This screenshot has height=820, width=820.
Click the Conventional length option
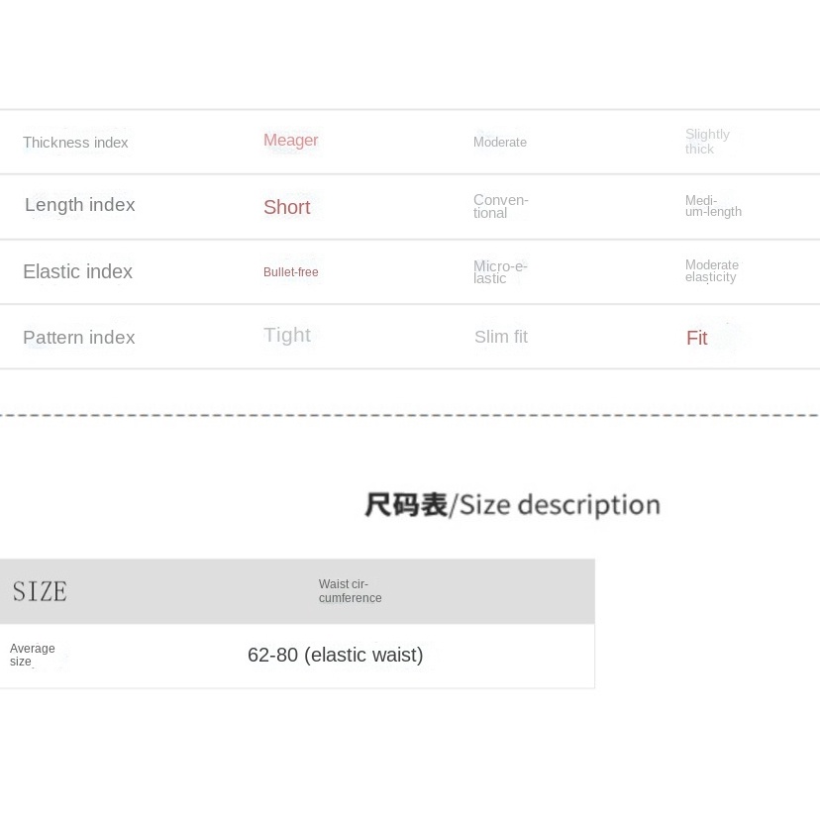click(500, 206)
